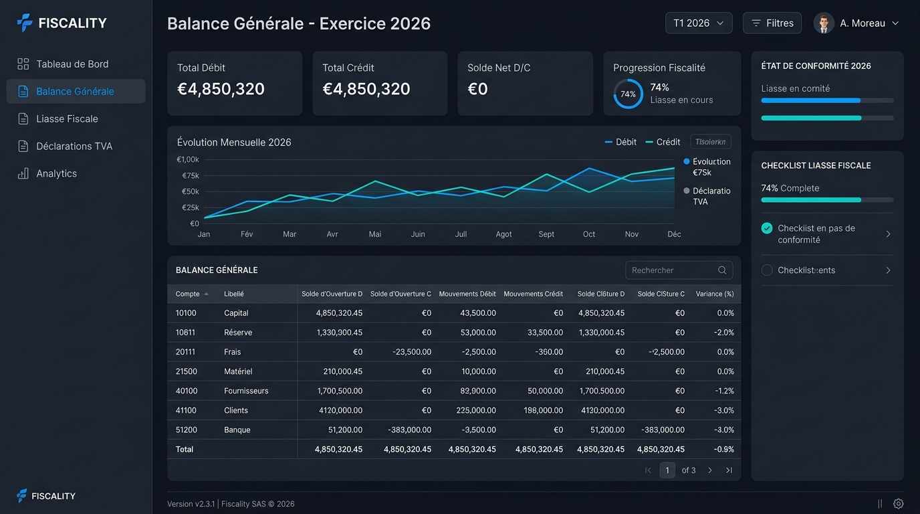Select the Fournisseurs row label

[x=246, y=391]
